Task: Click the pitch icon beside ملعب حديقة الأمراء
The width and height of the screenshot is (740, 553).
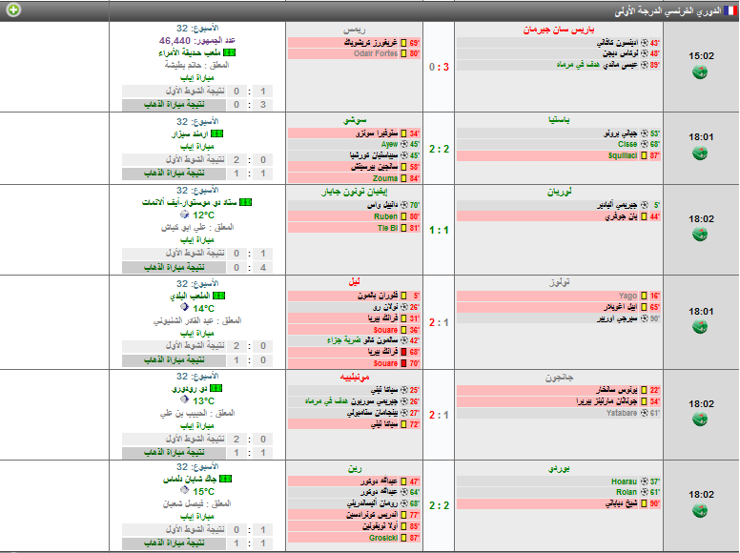Action: (230, 52)
